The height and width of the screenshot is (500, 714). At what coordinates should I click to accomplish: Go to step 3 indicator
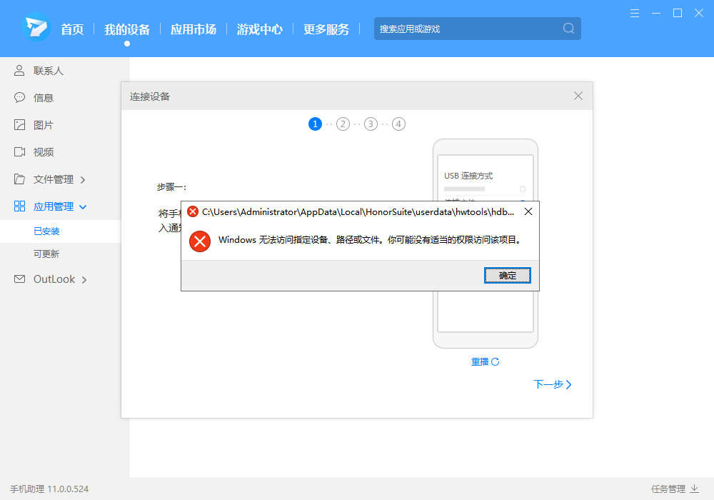pos(371,124)
